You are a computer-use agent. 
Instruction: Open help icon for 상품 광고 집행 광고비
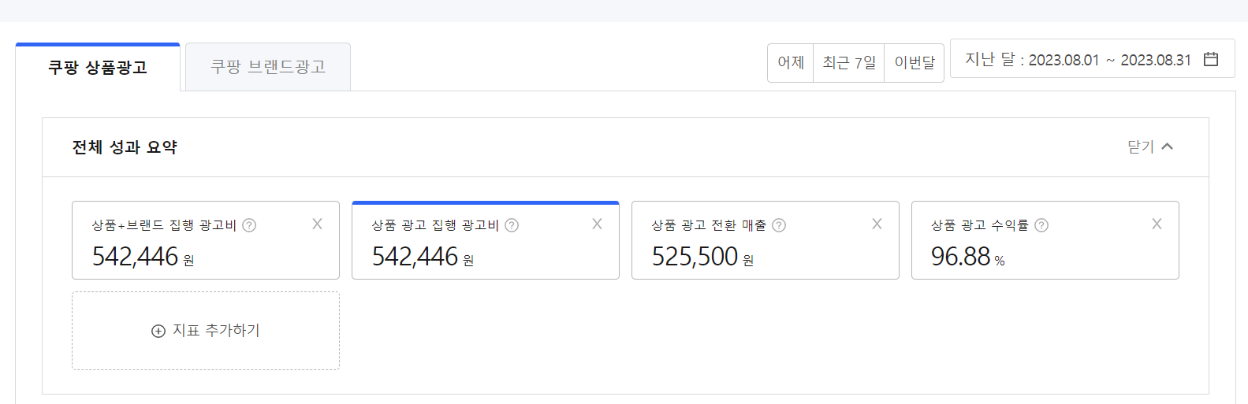512,225
